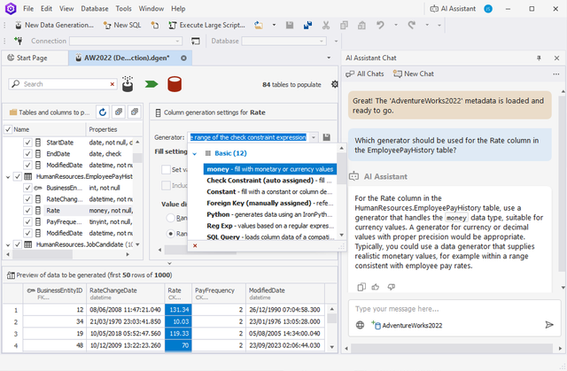Toggle HumanResources.EmployeePayHistory table checkbox
This screenshot has height=371, width=567.
[x=18, y=177]
